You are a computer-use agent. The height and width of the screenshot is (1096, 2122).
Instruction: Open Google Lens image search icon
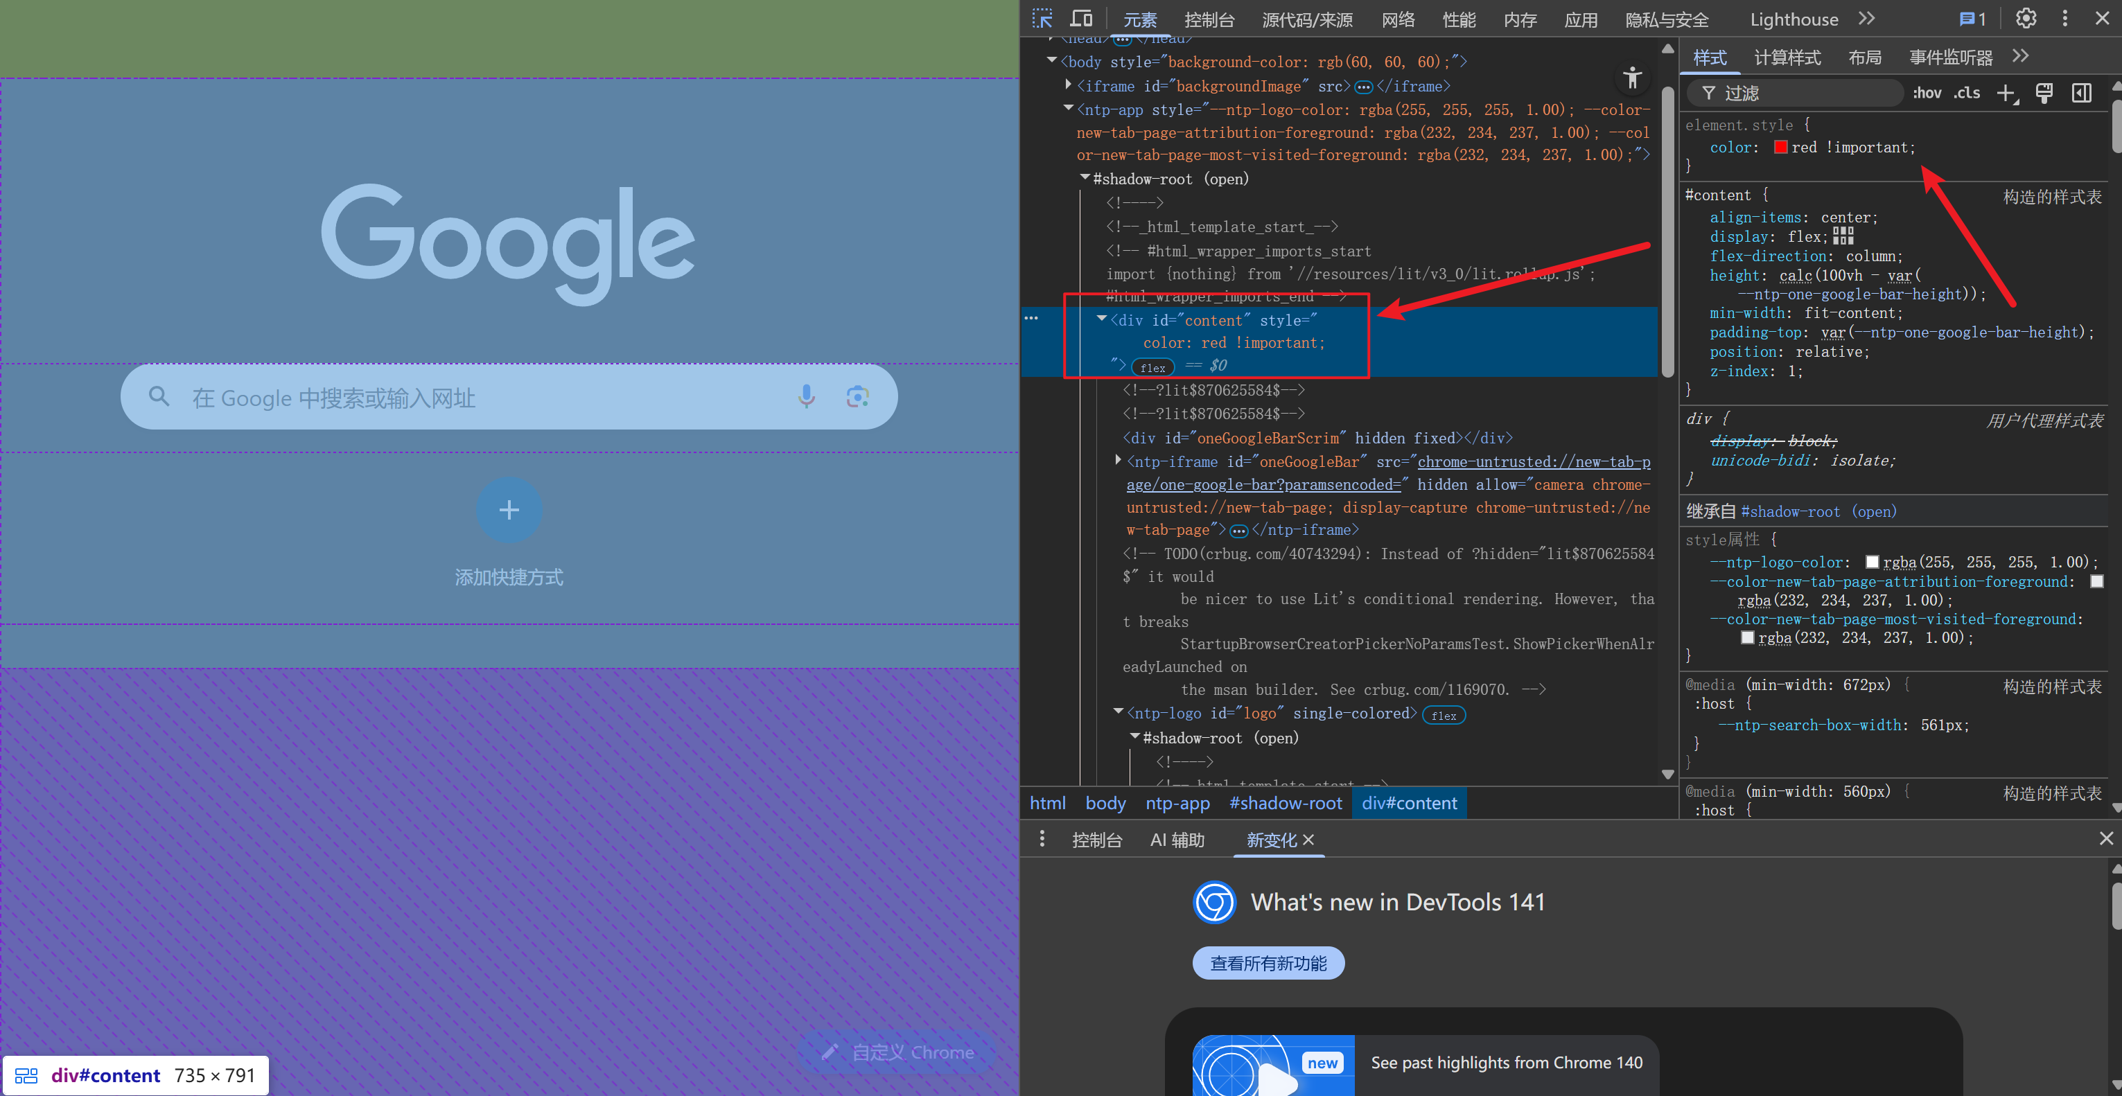tap(857, 397)
